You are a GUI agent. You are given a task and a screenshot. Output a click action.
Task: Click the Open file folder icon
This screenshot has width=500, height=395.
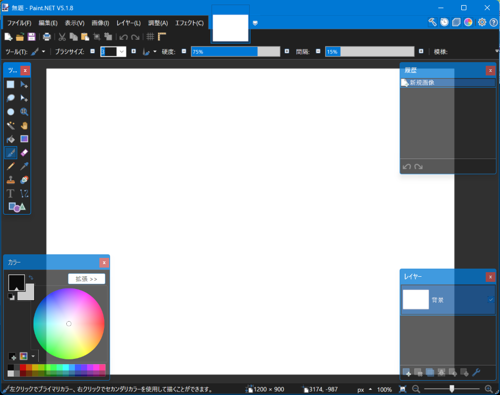click(x=20, y=37)
